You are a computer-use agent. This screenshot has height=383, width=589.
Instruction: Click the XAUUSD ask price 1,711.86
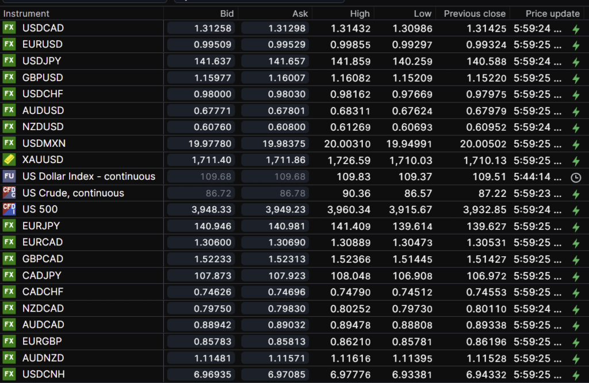pyautogui.click(x=276, y=160)
